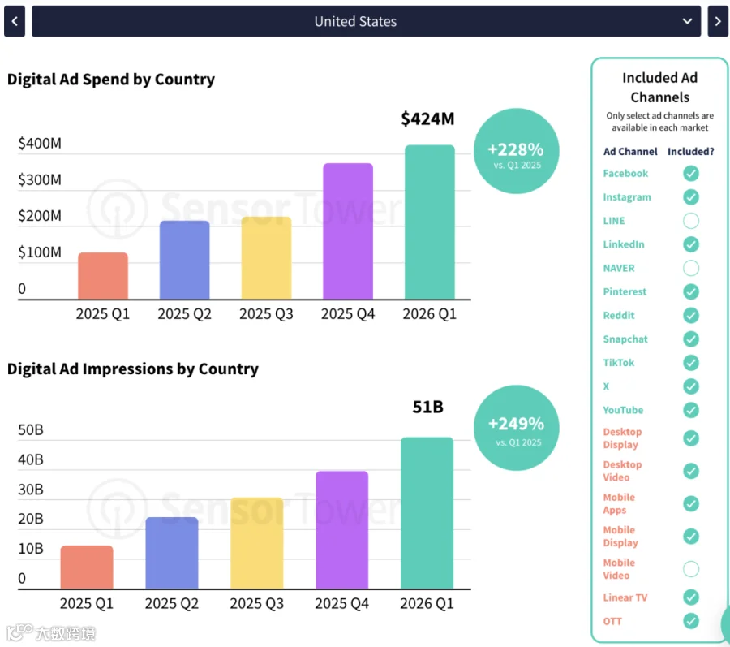
Task: Click the OTT channel name
Action: point(612,621)
